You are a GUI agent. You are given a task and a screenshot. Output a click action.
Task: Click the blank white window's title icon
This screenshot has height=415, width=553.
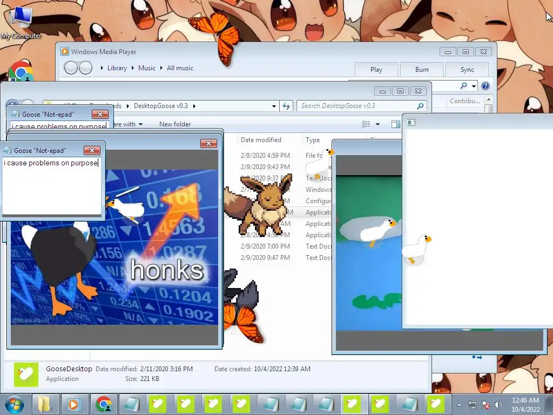(x=411, y=123)
